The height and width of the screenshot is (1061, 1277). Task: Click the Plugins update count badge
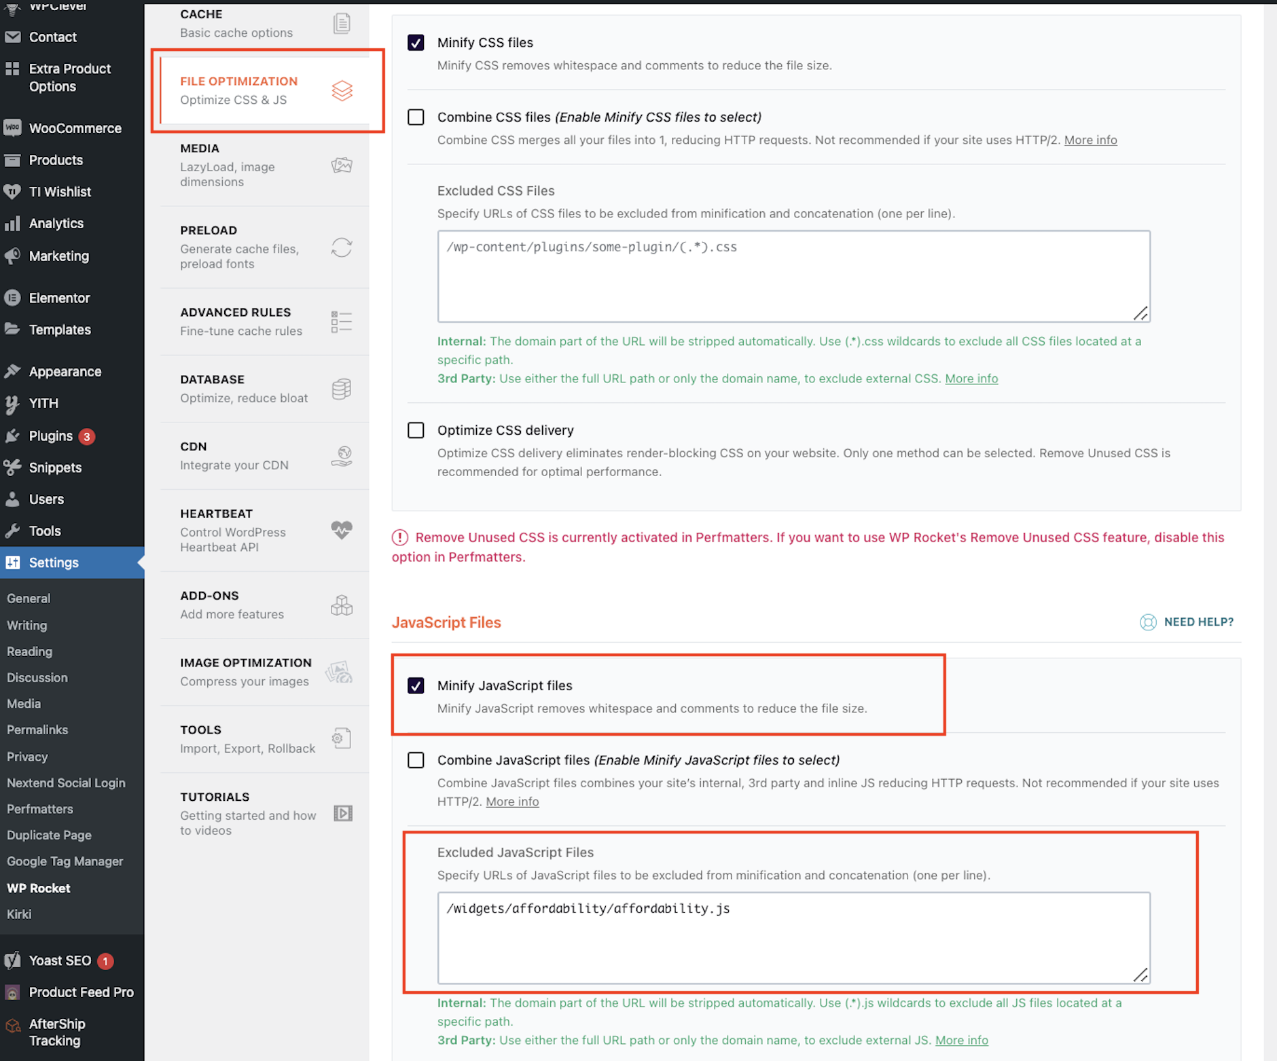86,437
